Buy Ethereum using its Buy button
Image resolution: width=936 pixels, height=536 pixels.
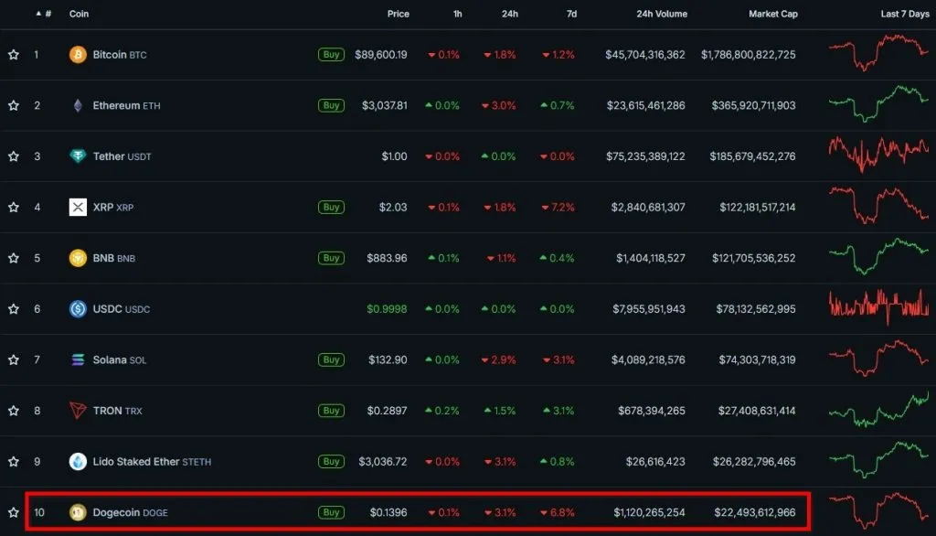(331, 105)
